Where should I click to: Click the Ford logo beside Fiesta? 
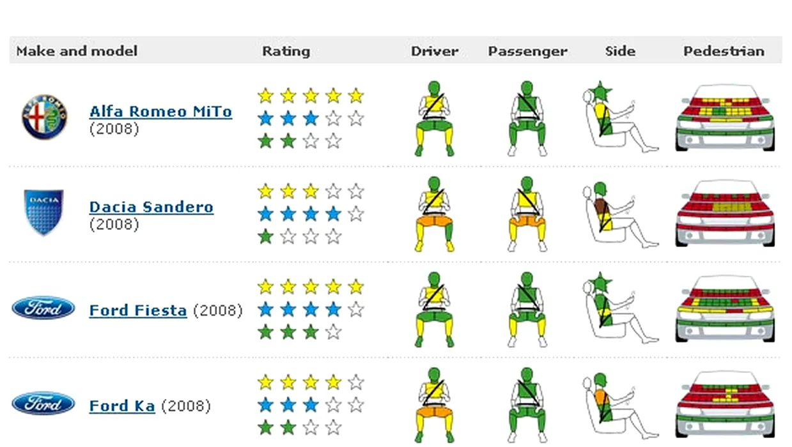pos(43,309)
